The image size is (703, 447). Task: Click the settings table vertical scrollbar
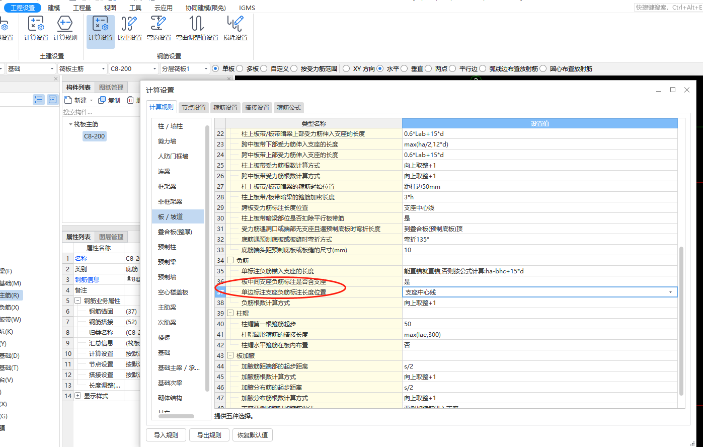[682, 321]
